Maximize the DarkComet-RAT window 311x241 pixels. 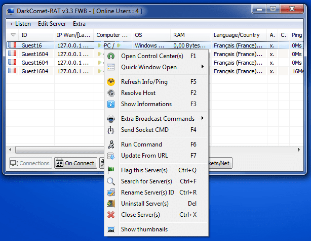coord(273,9)
